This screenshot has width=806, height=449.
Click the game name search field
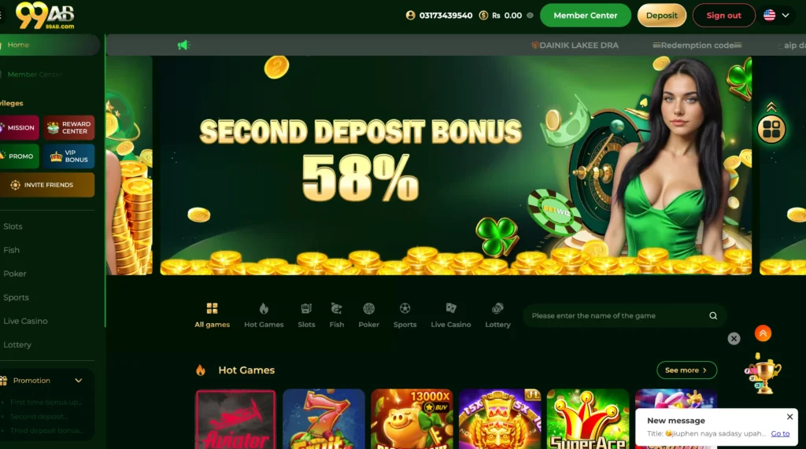coord(617,315)
